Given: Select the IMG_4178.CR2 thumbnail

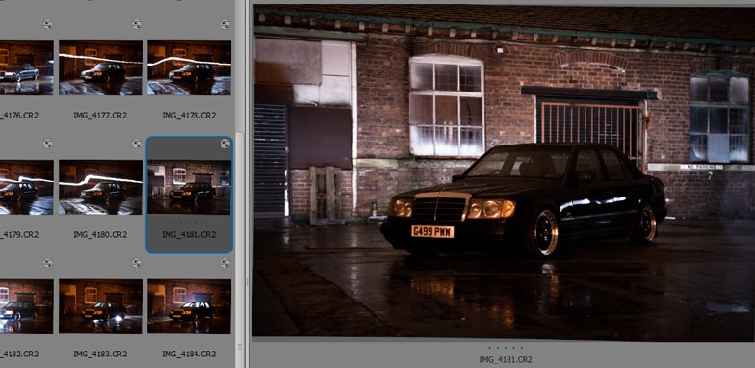Looking at the screenshot, I should (x=189, y=67).
